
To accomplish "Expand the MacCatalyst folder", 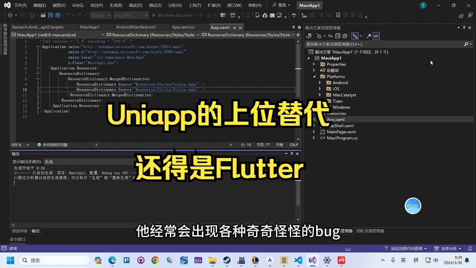I will pyautogui.click(x=320, y=95).
